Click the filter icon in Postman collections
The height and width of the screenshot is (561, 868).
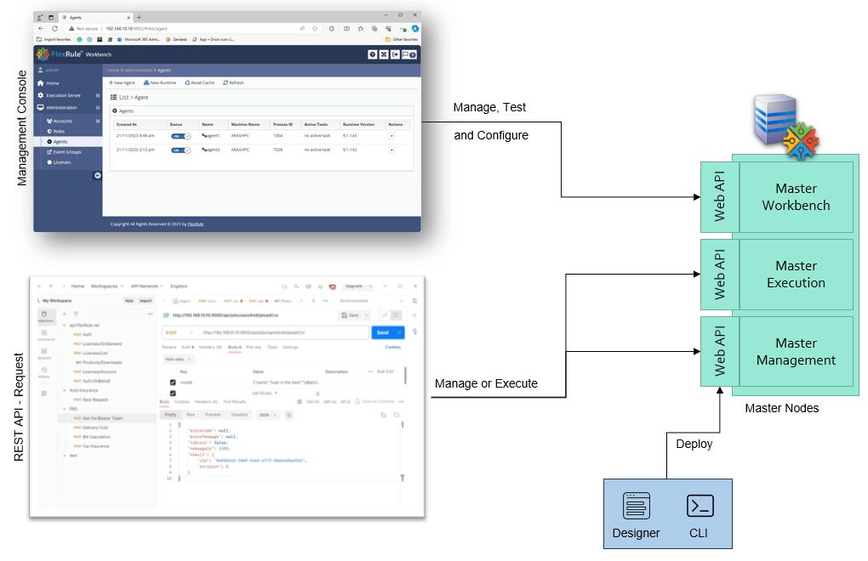[76, 314]
